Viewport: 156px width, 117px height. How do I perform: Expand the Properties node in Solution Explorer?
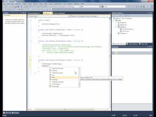pos(116,23)
